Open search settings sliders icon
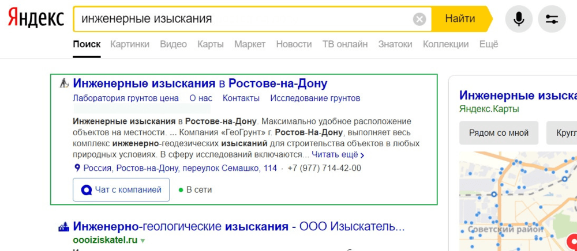This screenshot has height=251, width=577. point(552,19)
